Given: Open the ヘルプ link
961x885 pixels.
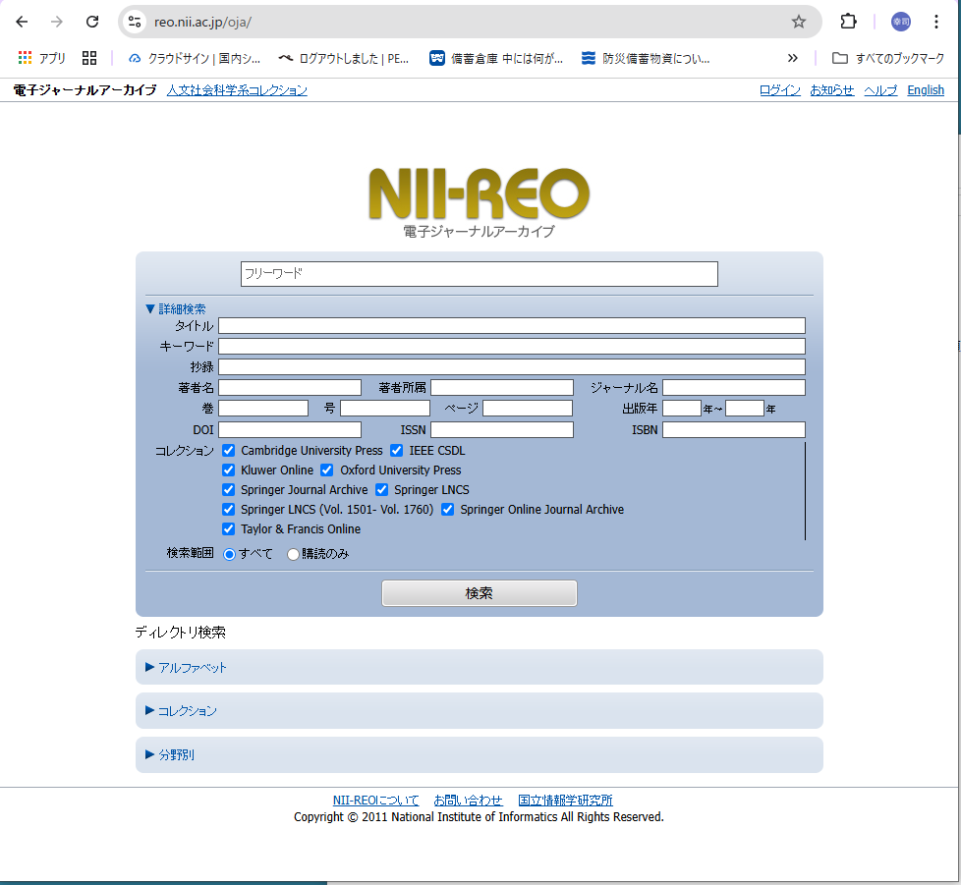Looking at the screenshot, I should pyautogui.click(x=880, y=90).
